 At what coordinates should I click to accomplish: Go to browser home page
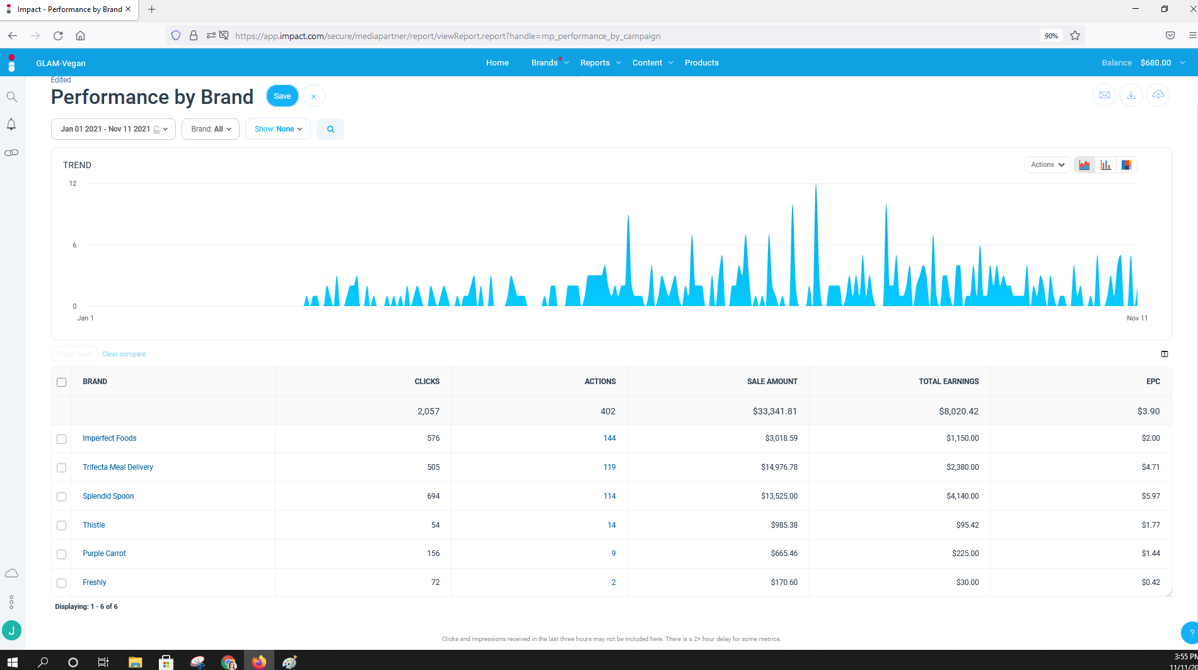tap(80, 36)
